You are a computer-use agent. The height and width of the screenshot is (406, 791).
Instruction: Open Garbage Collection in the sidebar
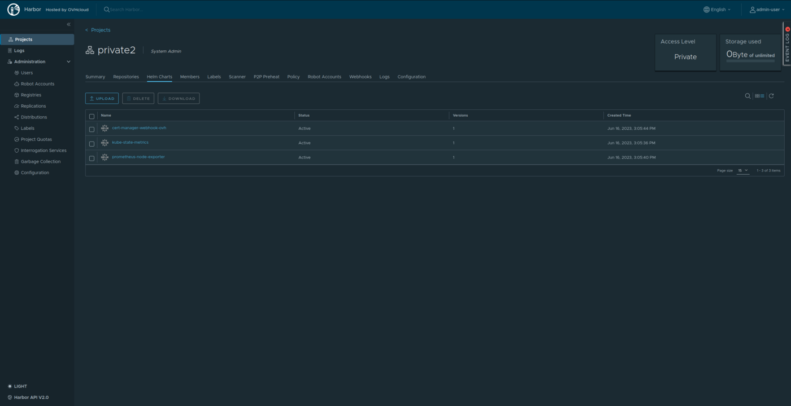(40, 162)
